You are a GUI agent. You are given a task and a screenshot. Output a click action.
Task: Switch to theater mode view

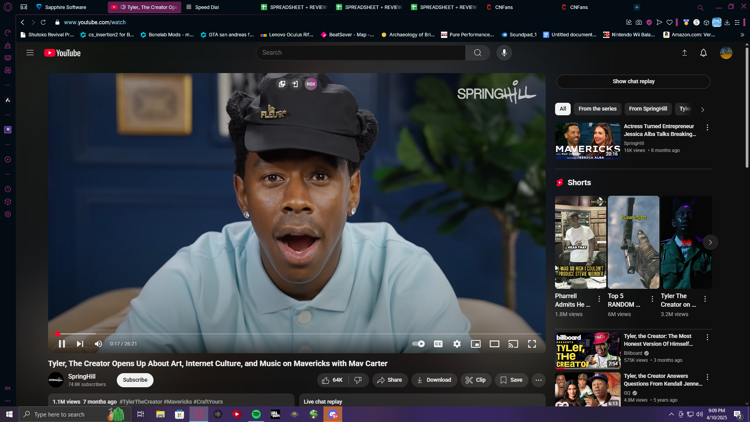coord(494,344)
